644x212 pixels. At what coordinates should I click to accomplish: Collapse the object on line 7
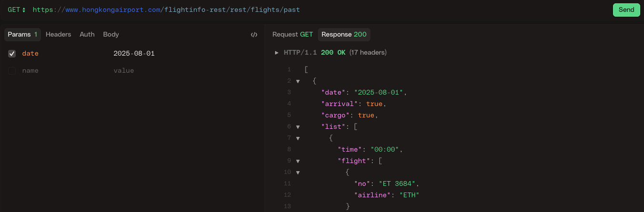coord(298,138)
